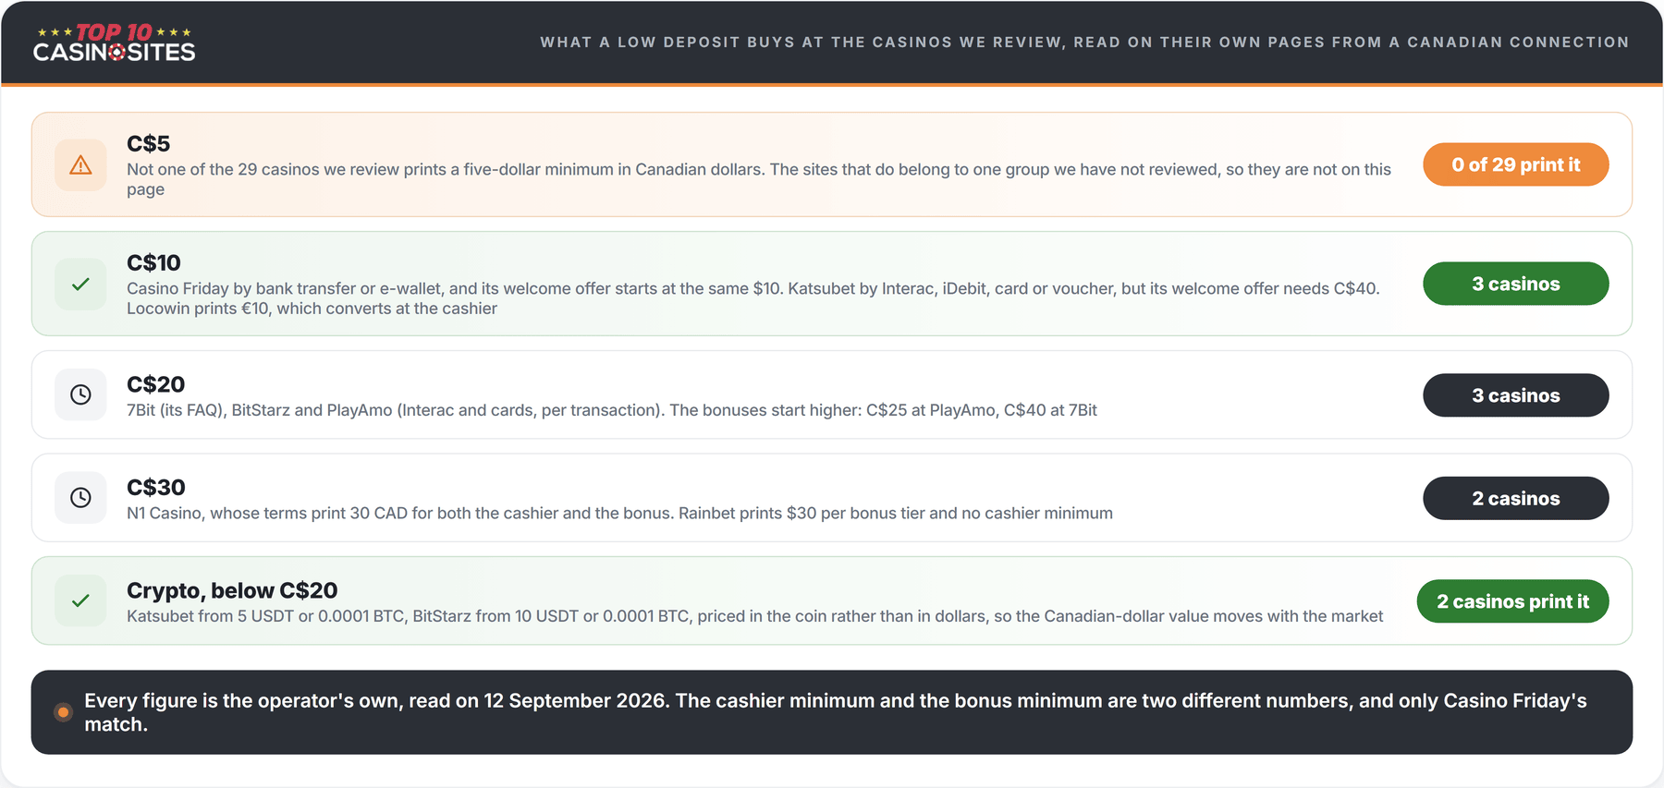This screenshot has height=788, width=1664.
Task: Click the Top 10 Casino Sites logo
Action: pyautogui.click(x=114, y=42)
